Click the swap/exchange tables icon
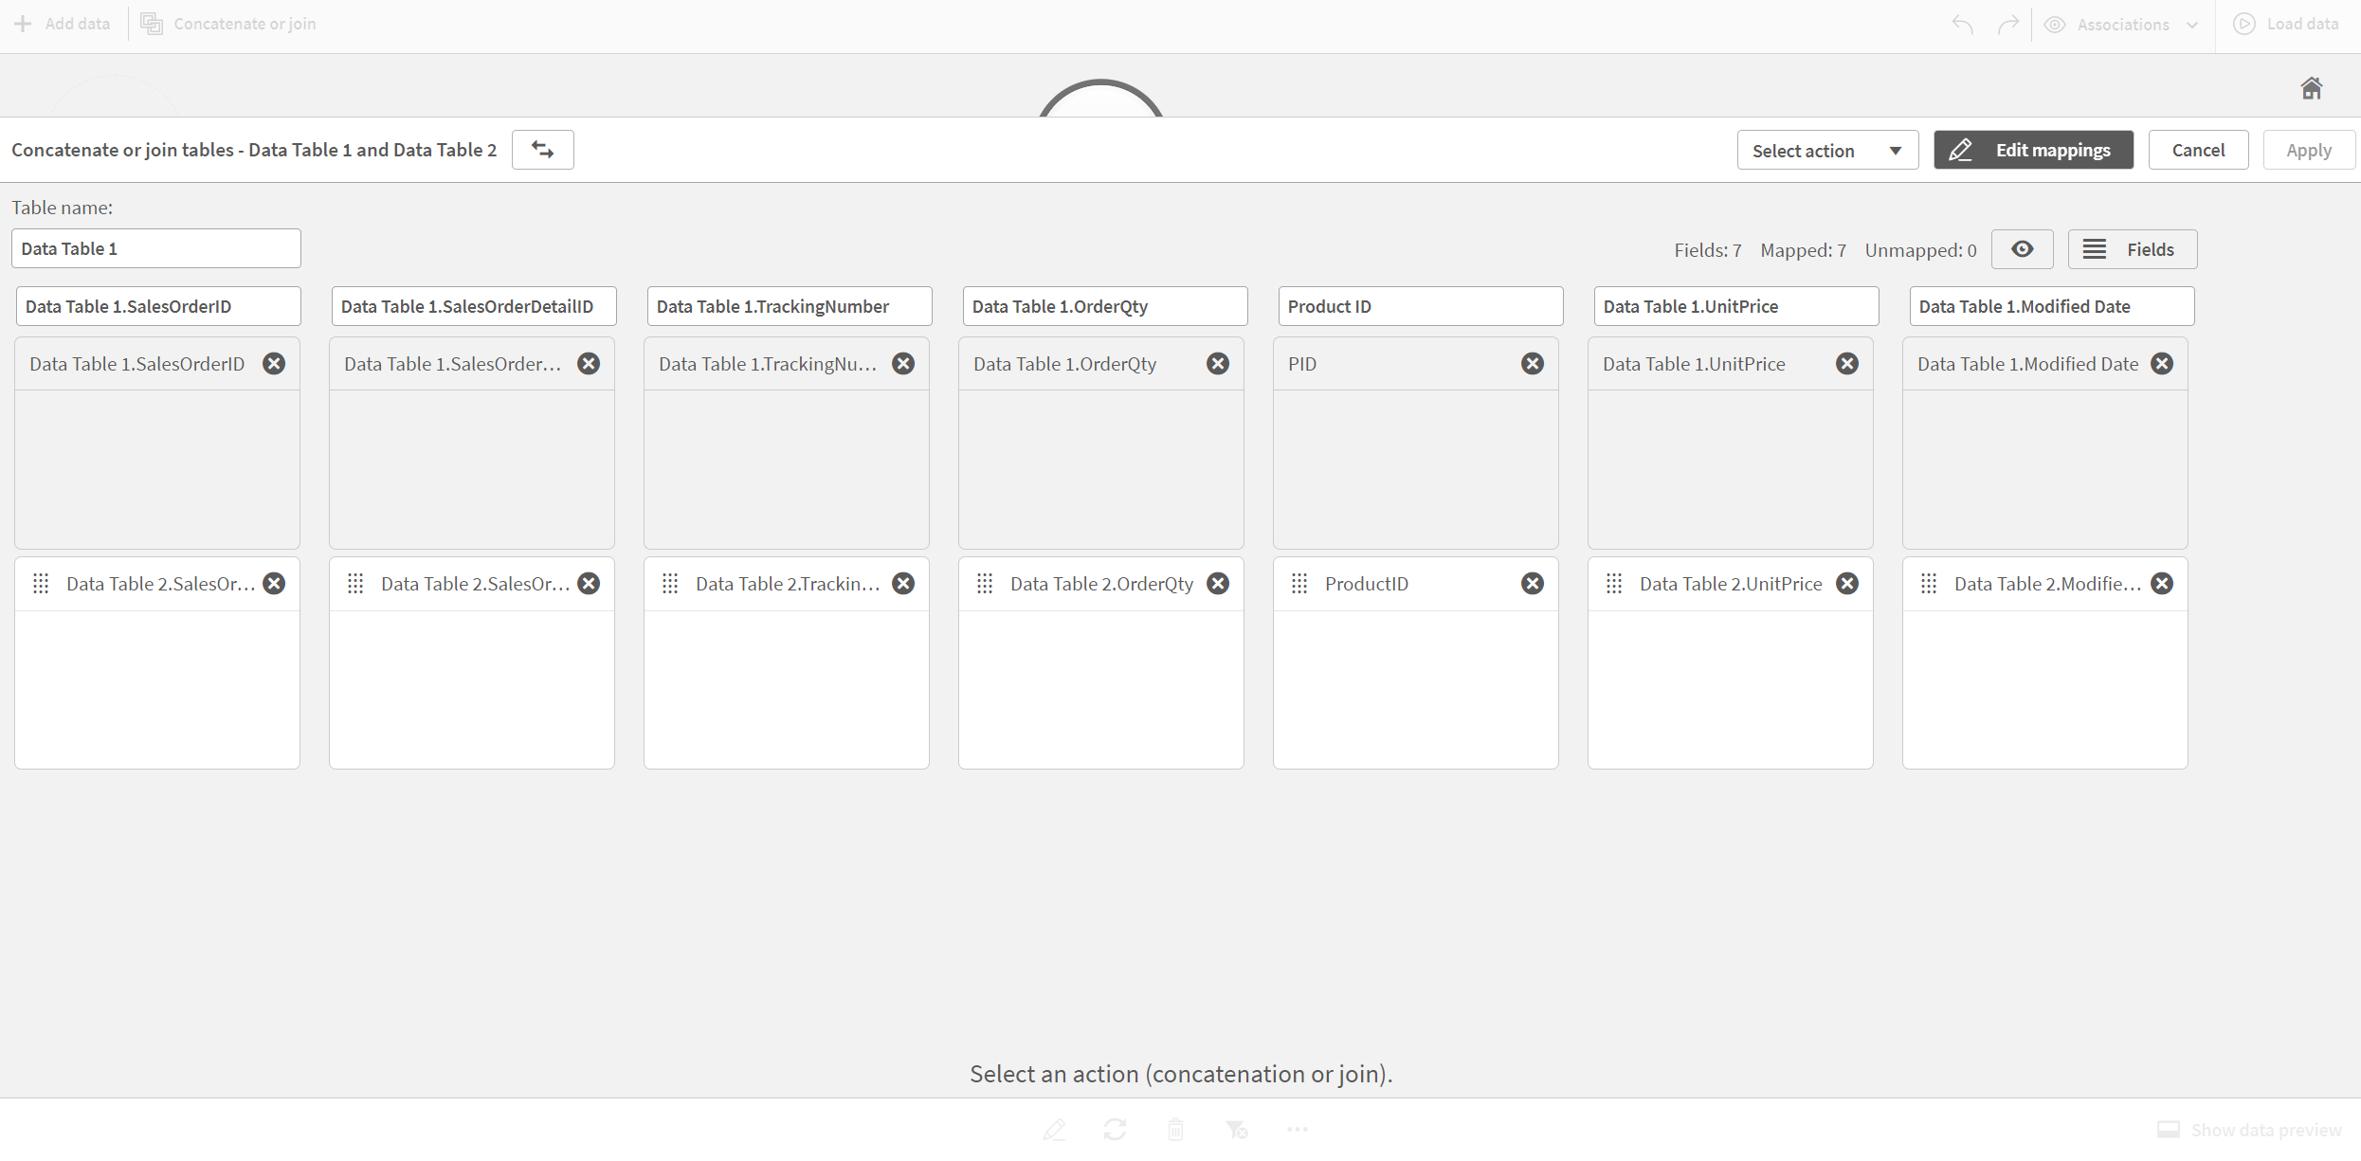The image size is (2361, 1161). click(x=544, y=149)
